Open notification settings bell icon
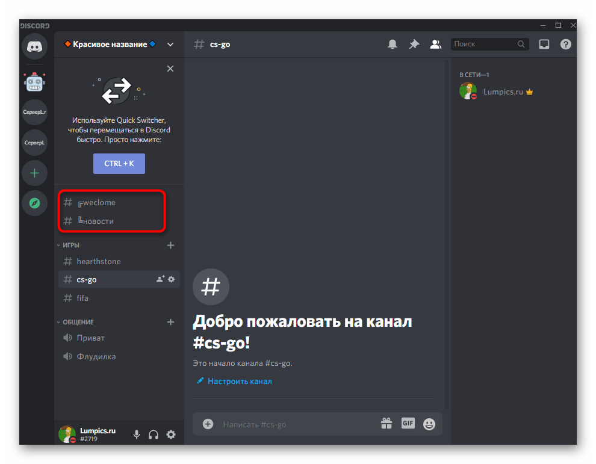Screen dimensions: 596x464 coord(393,45)
